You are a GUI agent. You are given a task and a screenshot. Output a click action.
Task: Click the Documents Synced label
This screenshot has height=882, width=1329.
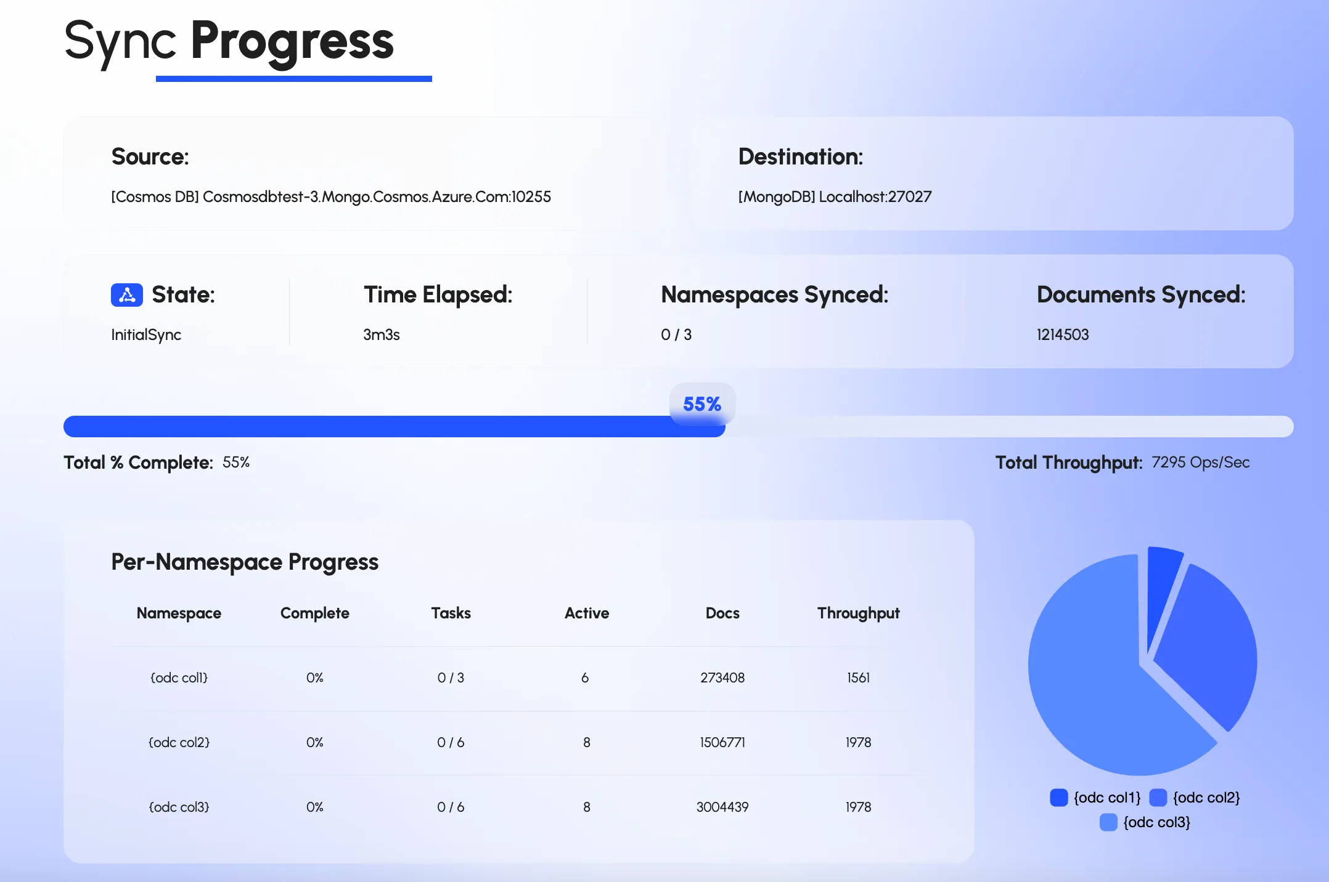click(x=1141, y=294)
